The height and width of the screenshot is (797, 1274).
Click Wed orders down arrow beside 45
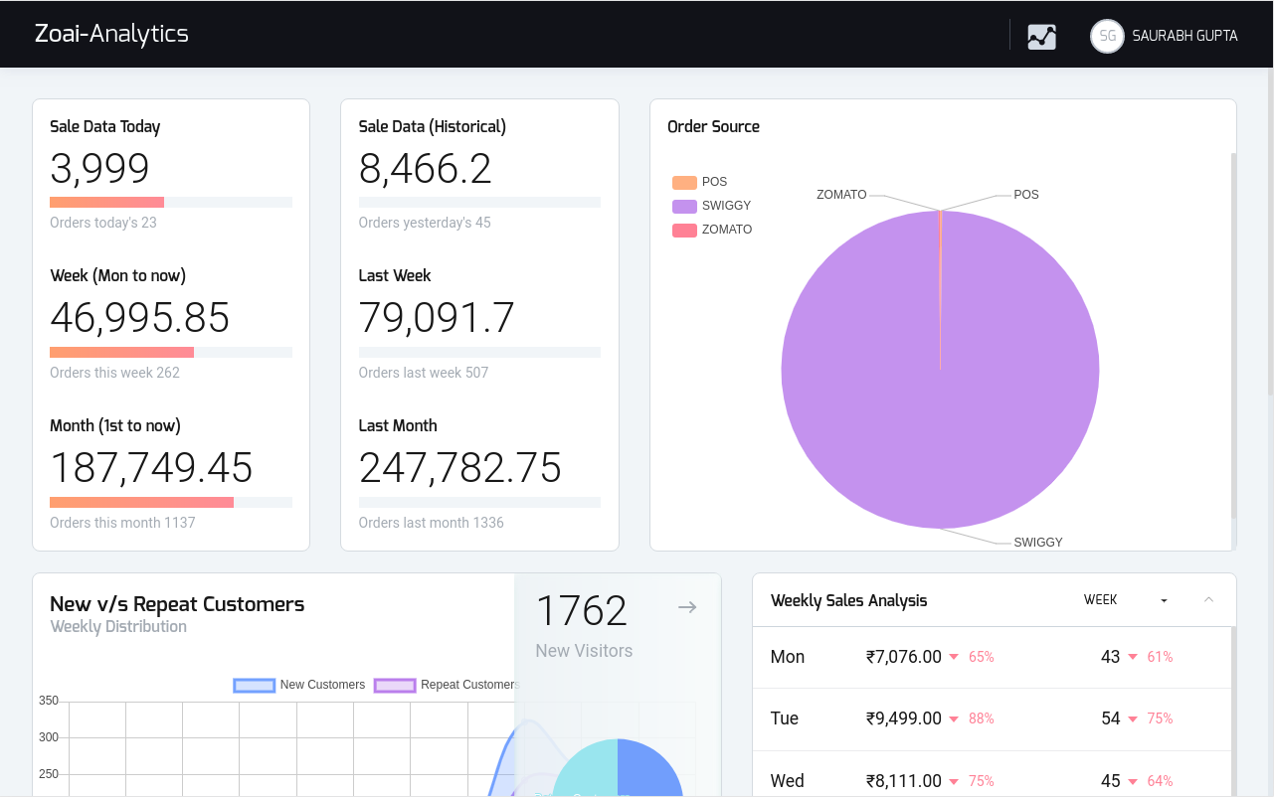(x=1133, y=781)
